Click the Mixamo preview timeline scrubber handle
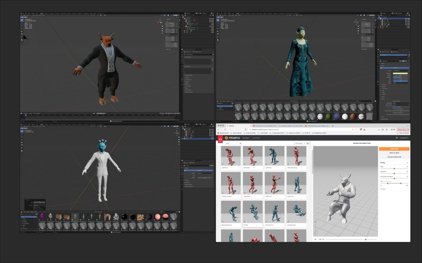Screen dimensions: 422x263 (x=366, y=239)
